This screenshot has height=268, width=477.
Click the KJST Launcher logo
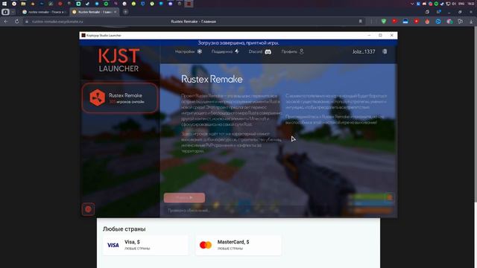pos(119,60)
